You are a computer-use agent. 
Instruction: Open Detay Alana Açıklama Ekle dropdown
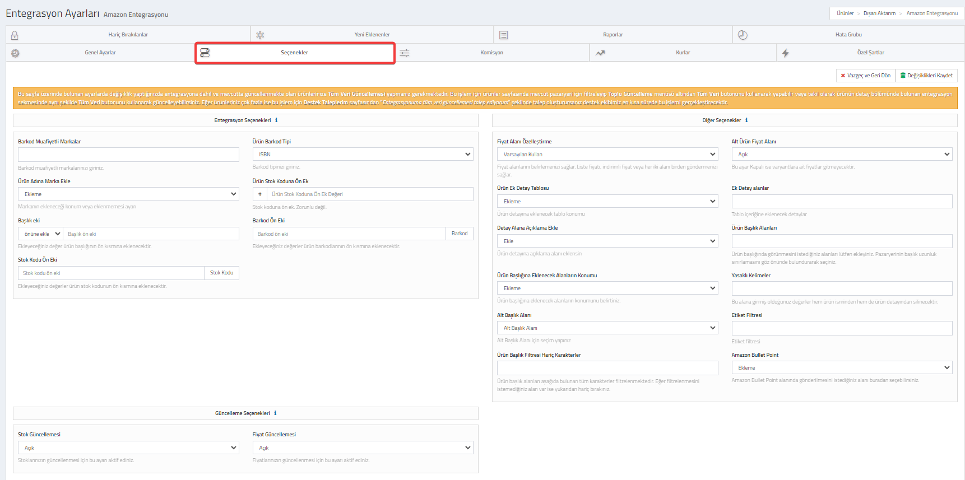(x=607, y=241)
